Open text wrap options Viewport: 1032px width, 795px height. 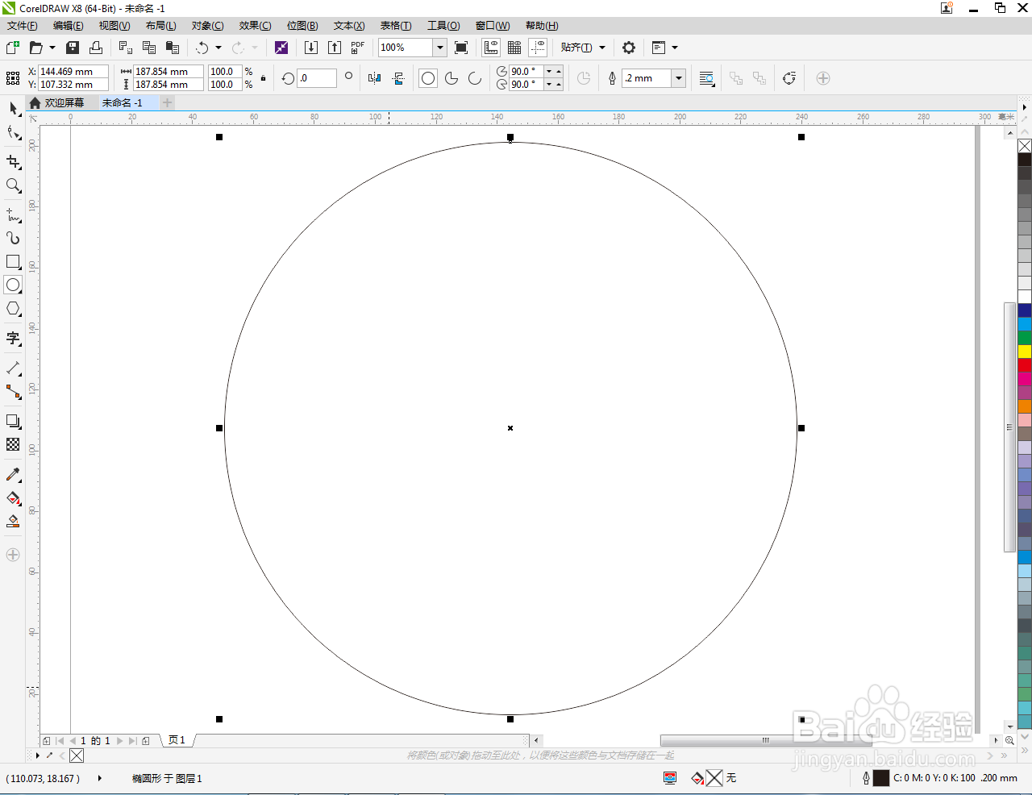tap(706, 78)
